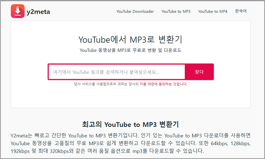Open the YouTube to MP3 page
Viewport: 265px width, 159px height.
176,11
